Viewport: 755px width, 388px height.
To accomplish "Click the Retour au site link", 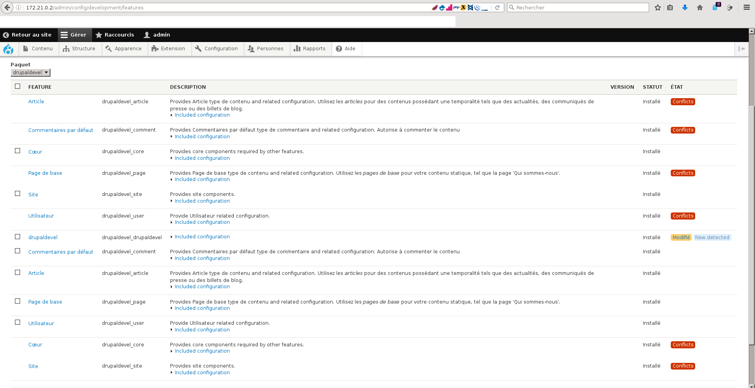I will coord(27,35).
